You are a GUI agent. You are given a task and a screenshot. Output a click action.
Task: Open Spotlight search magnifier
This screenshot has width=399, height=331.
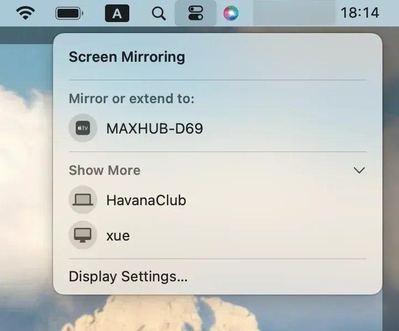point(159,13)
